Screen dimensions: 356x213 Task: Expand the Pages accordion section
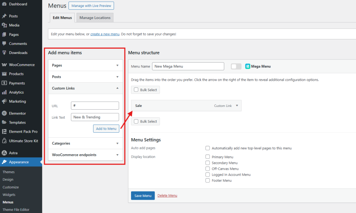[85, 65]
